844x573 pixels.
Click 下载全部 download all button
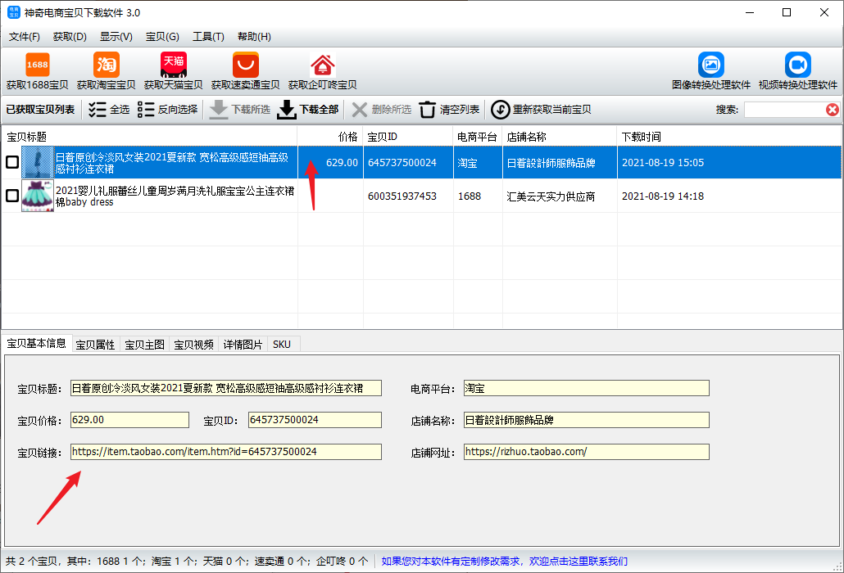[308, 110]
